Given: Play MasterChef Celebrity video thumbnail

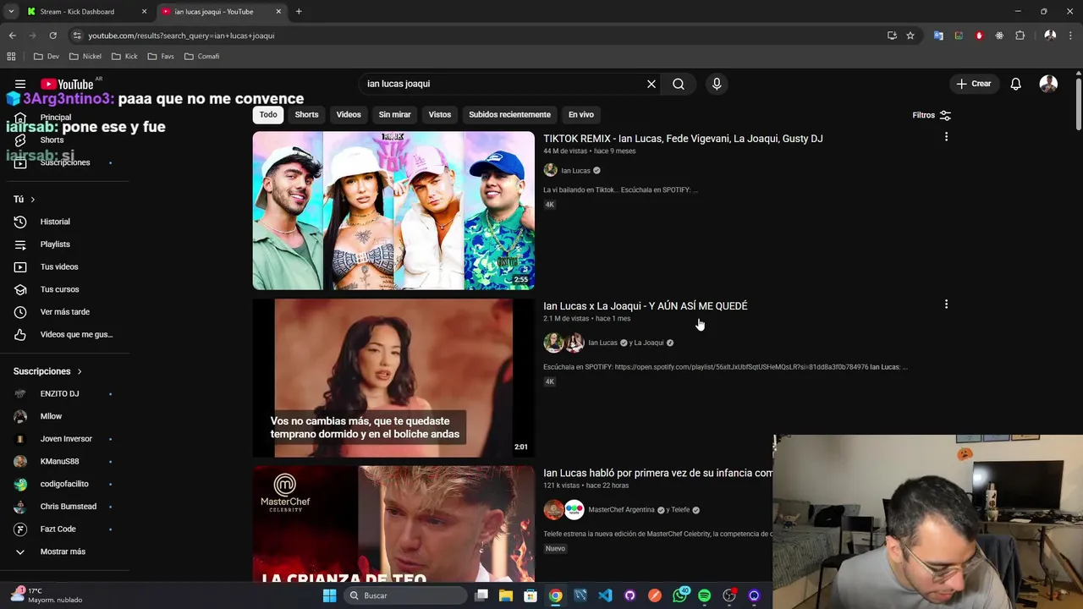Looking at the screenshot, I should pos(393,524).
